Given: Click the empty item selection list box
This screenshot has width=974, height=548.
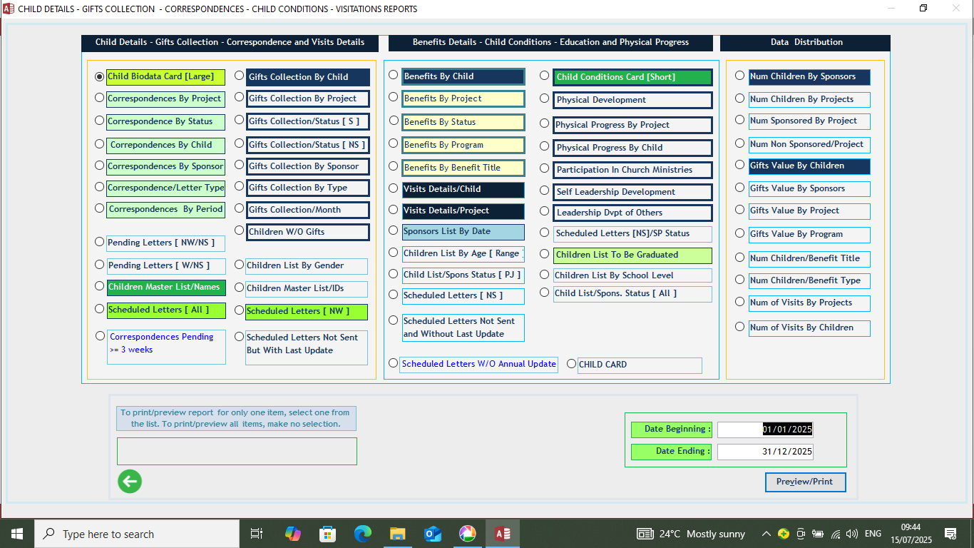Looking at the screenshot, I should tap(237, 452).
